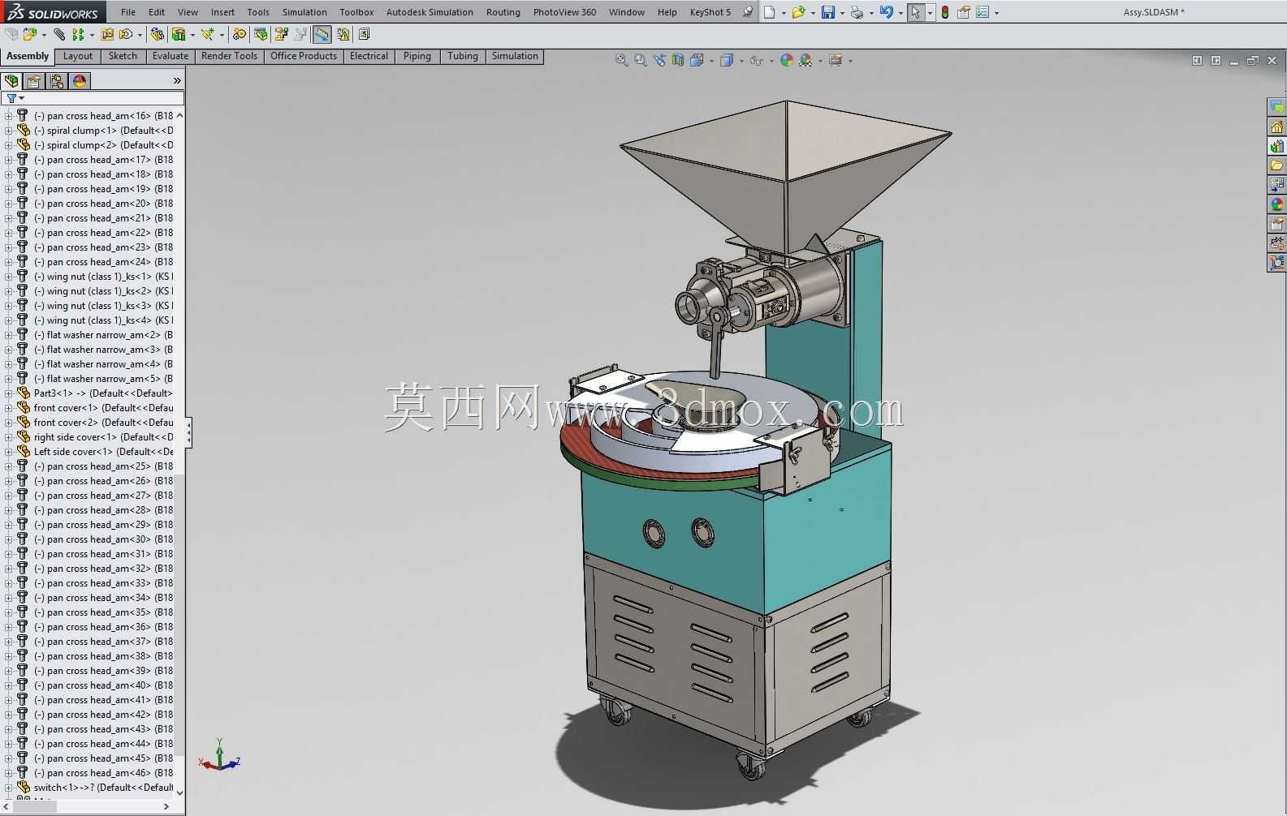Click the Rebuild traffic light icon
This screenshot has width=1287, height=816.
[945, 12]
